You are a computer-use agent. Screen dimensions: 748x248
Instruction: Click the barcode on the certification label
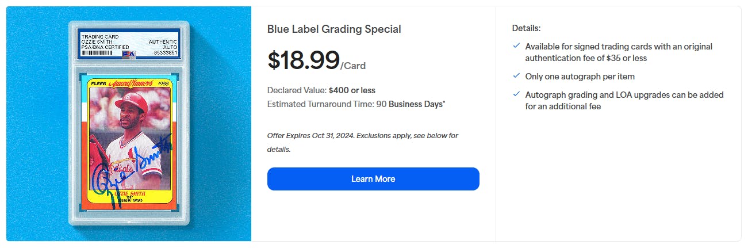(x=100, y=52)
